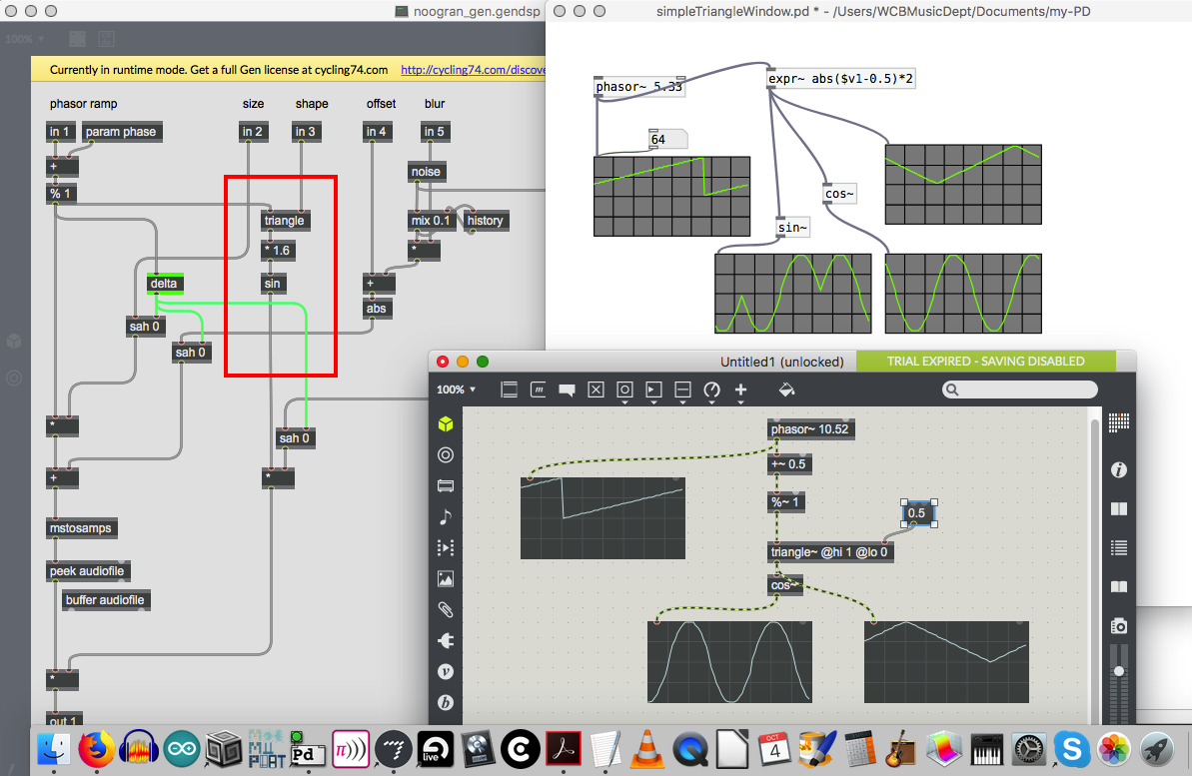
Task: Open the BEAP 'b' module browser
Action: [x=446, y=703]
